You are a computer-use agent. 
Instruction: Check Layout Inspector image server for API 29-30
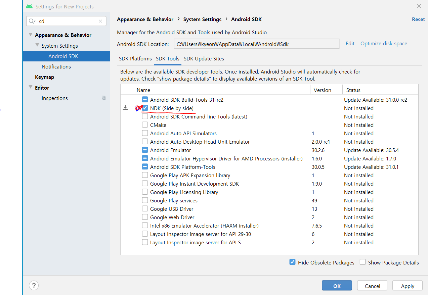pos(145,234)
